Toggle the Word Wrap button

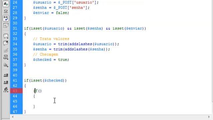6,18
